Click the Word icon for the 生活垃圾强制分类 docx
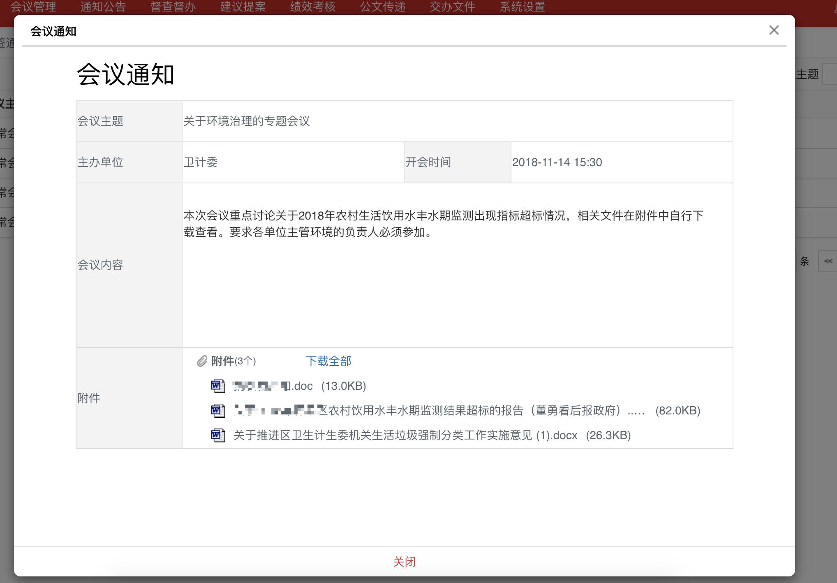 (218, 435)
